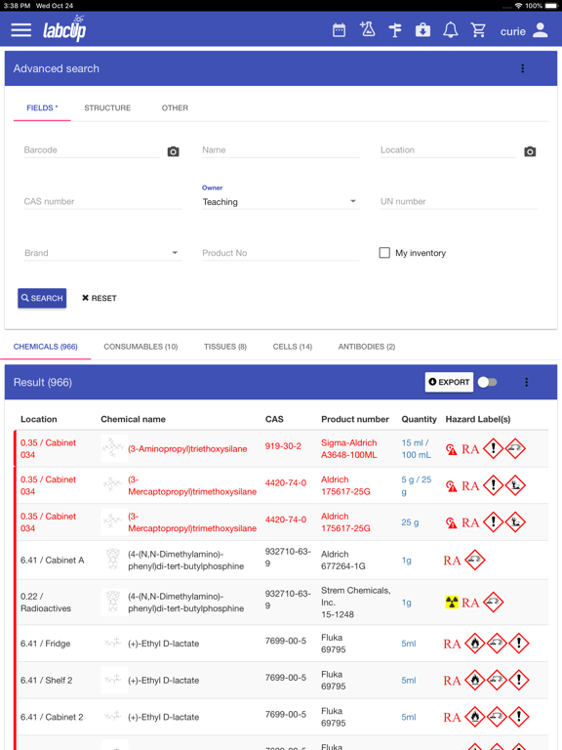Image resolution: width=562 pixels, height=750 pixels.
Task: Click the RESET button
Action: [x=99, y=298]
